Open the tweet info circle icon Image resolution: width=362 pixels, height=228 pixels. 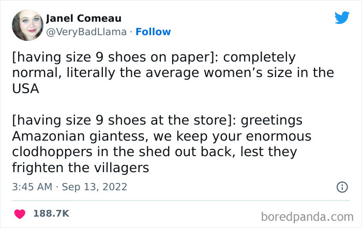(342, 187)
